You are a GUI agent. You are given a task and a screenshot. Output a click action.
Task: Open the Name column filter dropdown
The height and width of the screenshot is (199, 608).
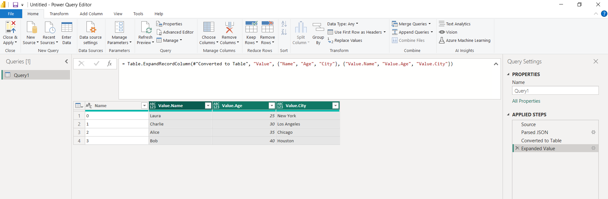click(144, 106)
